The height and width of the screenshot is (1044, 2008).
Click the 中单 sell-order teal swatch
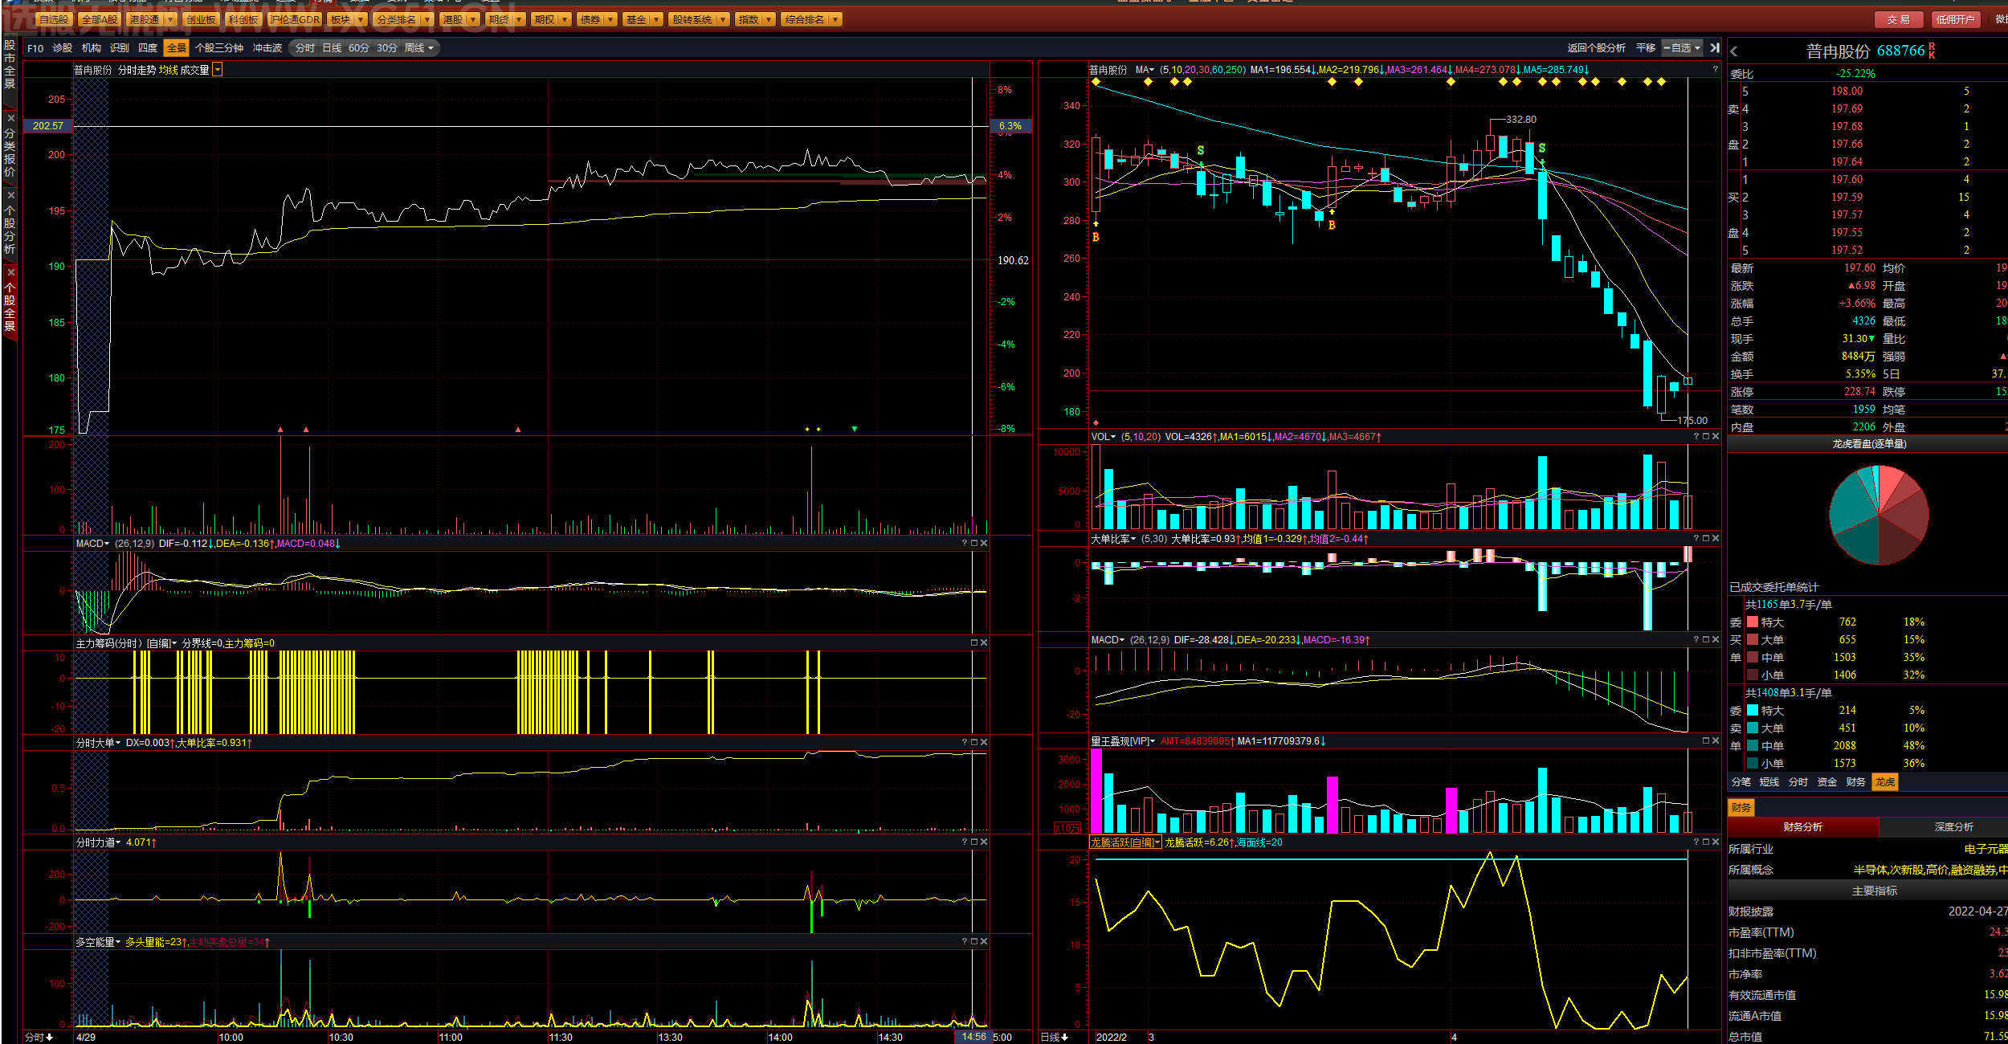click(1753, 746)
